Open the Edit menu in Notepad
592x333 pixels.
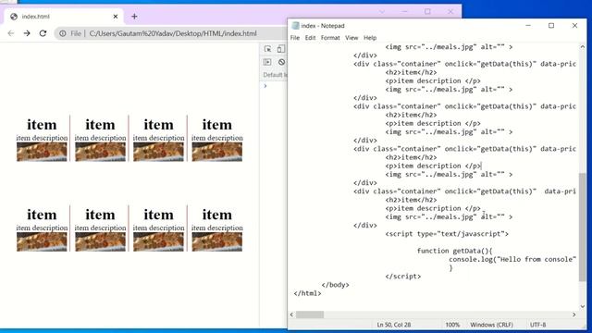(x=311, y=38)
